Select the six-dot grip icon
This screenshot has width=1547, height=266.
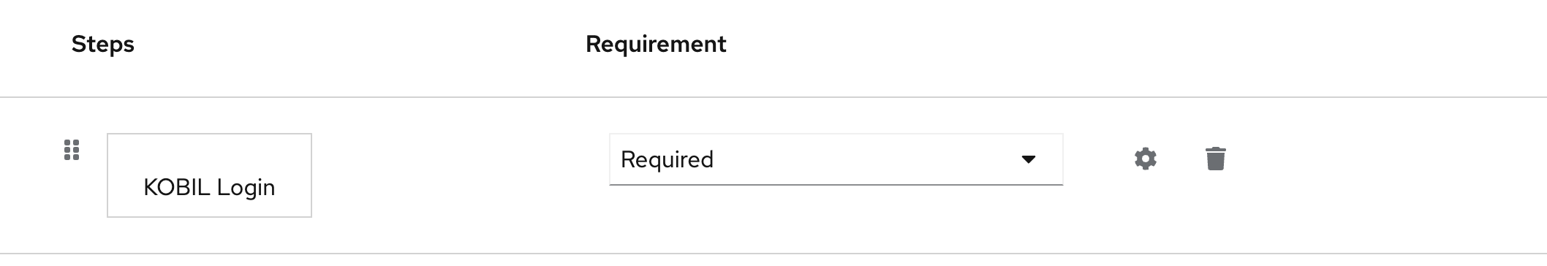pyautogui.click(x=72, y=150)
